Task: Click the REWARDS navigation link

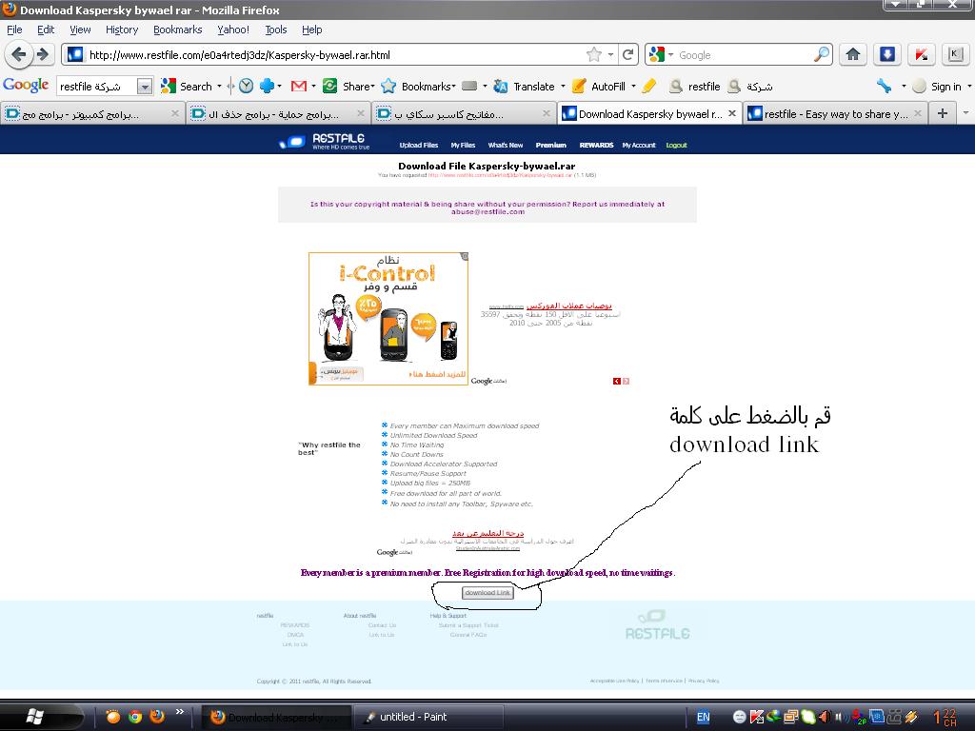Action: [596, 145]
